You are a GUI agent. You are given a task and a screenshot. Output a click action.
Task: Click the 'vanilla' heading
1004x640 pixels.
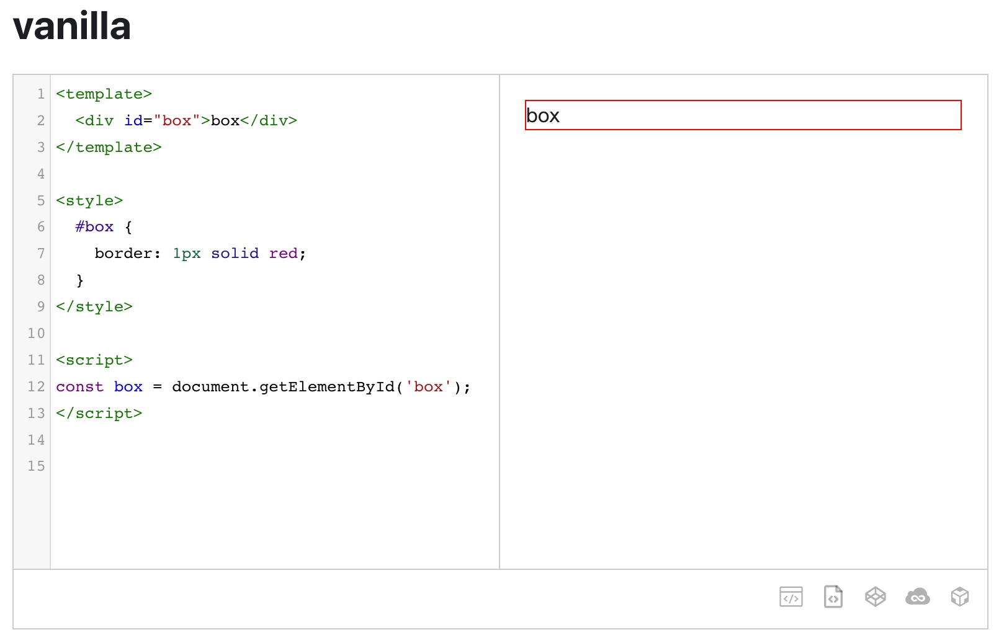point(72,26)
